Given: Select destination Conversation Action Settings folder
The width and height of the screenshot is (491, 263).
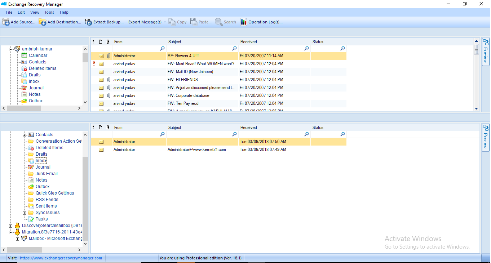Looking at the screenshot, I should coord(59,141).
